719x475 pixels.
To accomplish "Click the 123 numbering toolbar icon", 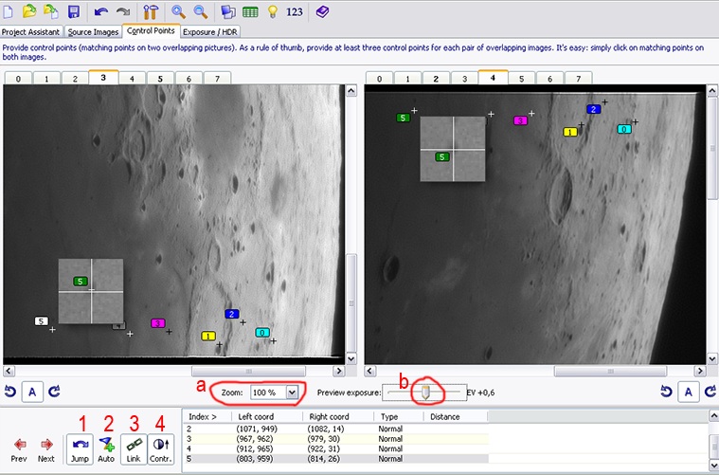I will [296, 11].
